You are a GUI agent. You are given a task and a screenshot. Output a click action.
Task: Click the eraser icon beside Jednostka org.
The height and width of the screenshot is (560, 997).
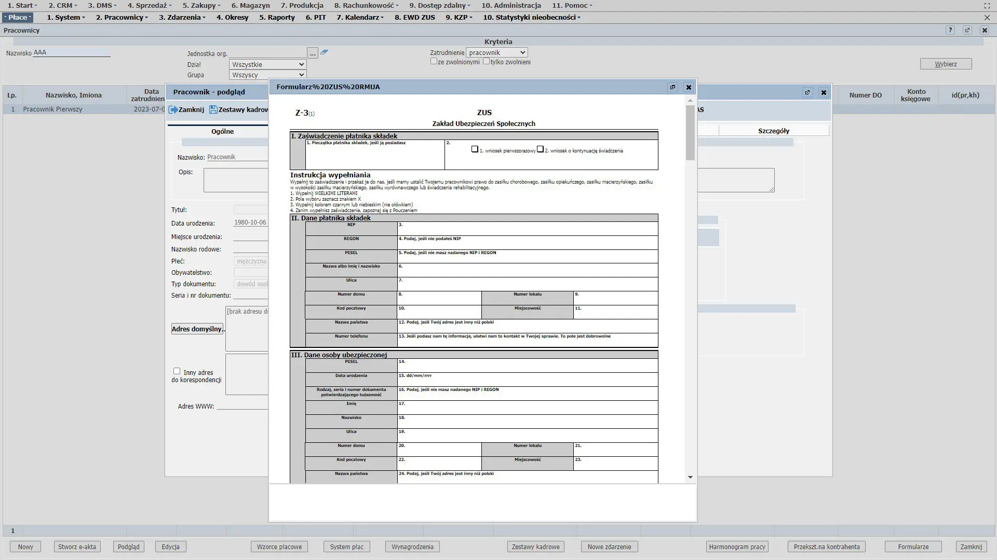pos(324,52)
